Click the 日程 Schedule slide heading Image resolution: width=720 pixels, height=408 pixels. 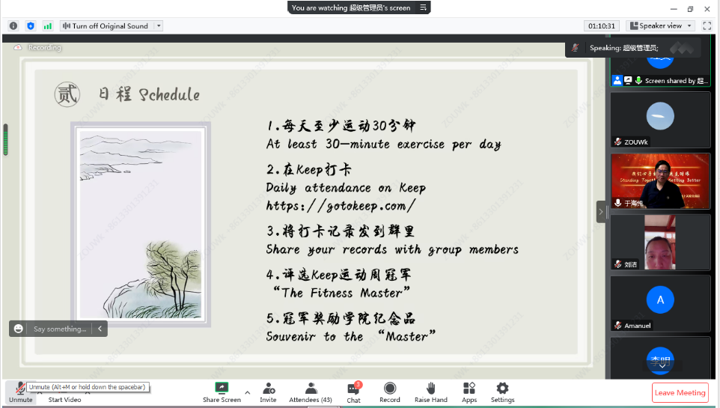pyautogui.click(x=150, y=94)
